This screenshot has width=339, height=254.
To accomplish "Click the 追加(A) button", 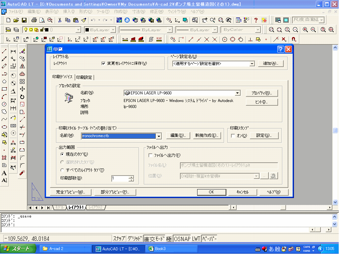I will click(x=270, y=64).
